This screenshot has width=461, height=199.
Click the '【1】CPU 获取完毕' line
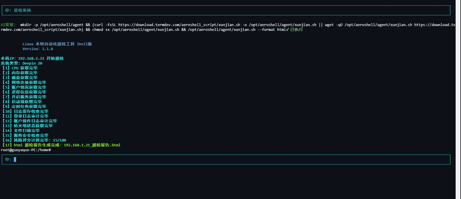pyautogui.click(x=19, y=68)
